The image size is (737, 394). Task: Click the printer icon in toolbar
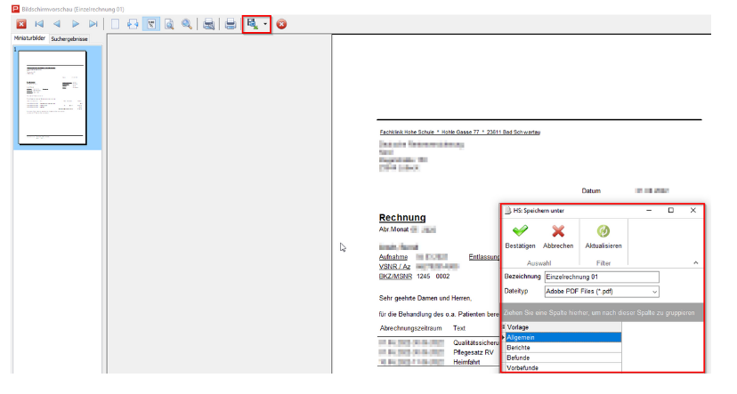[231, 24]
